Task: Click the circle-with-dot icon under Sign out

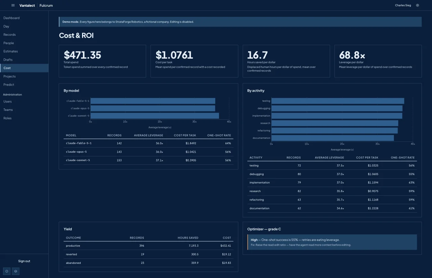Action: click(x=6, y=271)
